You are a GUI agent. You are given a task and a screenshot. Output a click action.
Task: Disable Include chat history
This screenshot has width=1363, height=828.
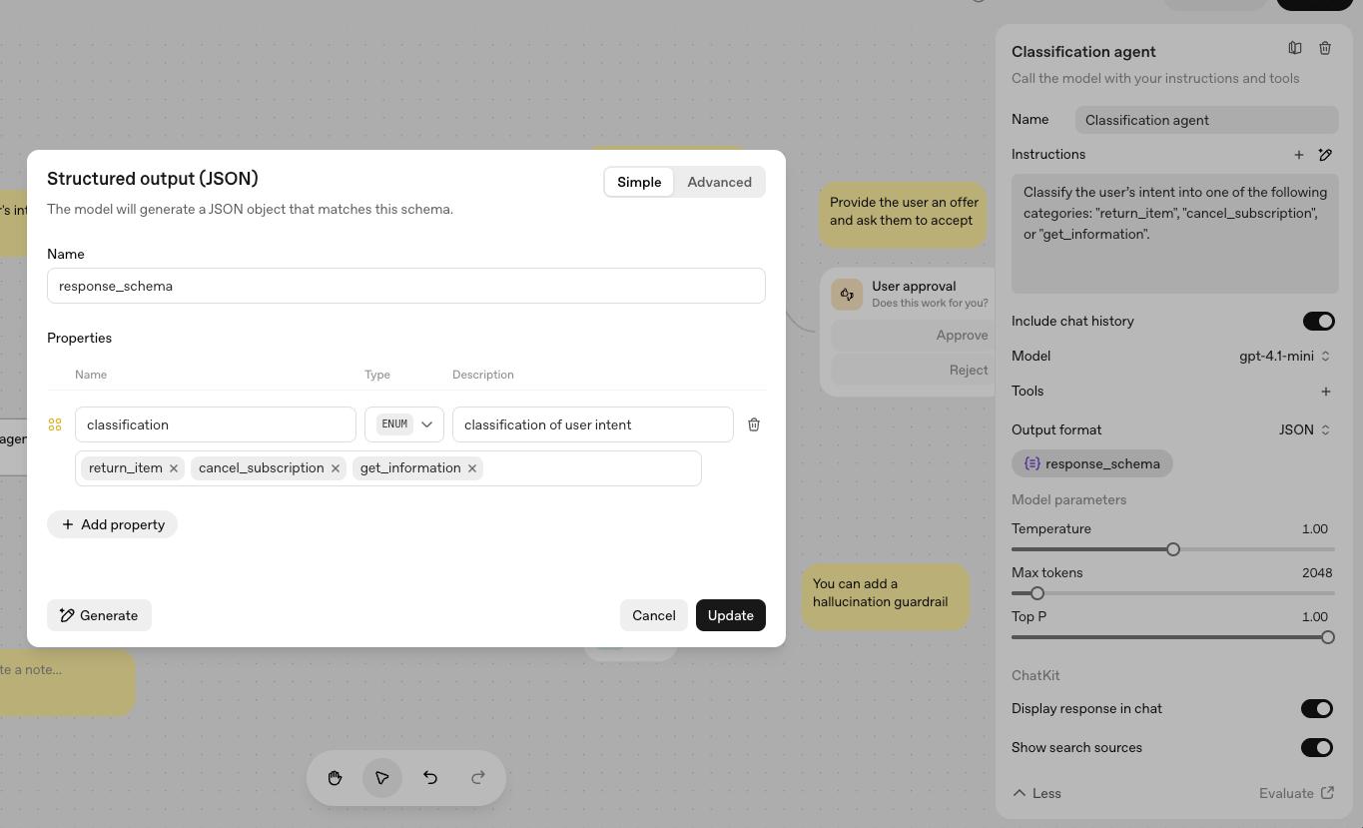[1318, 321]
